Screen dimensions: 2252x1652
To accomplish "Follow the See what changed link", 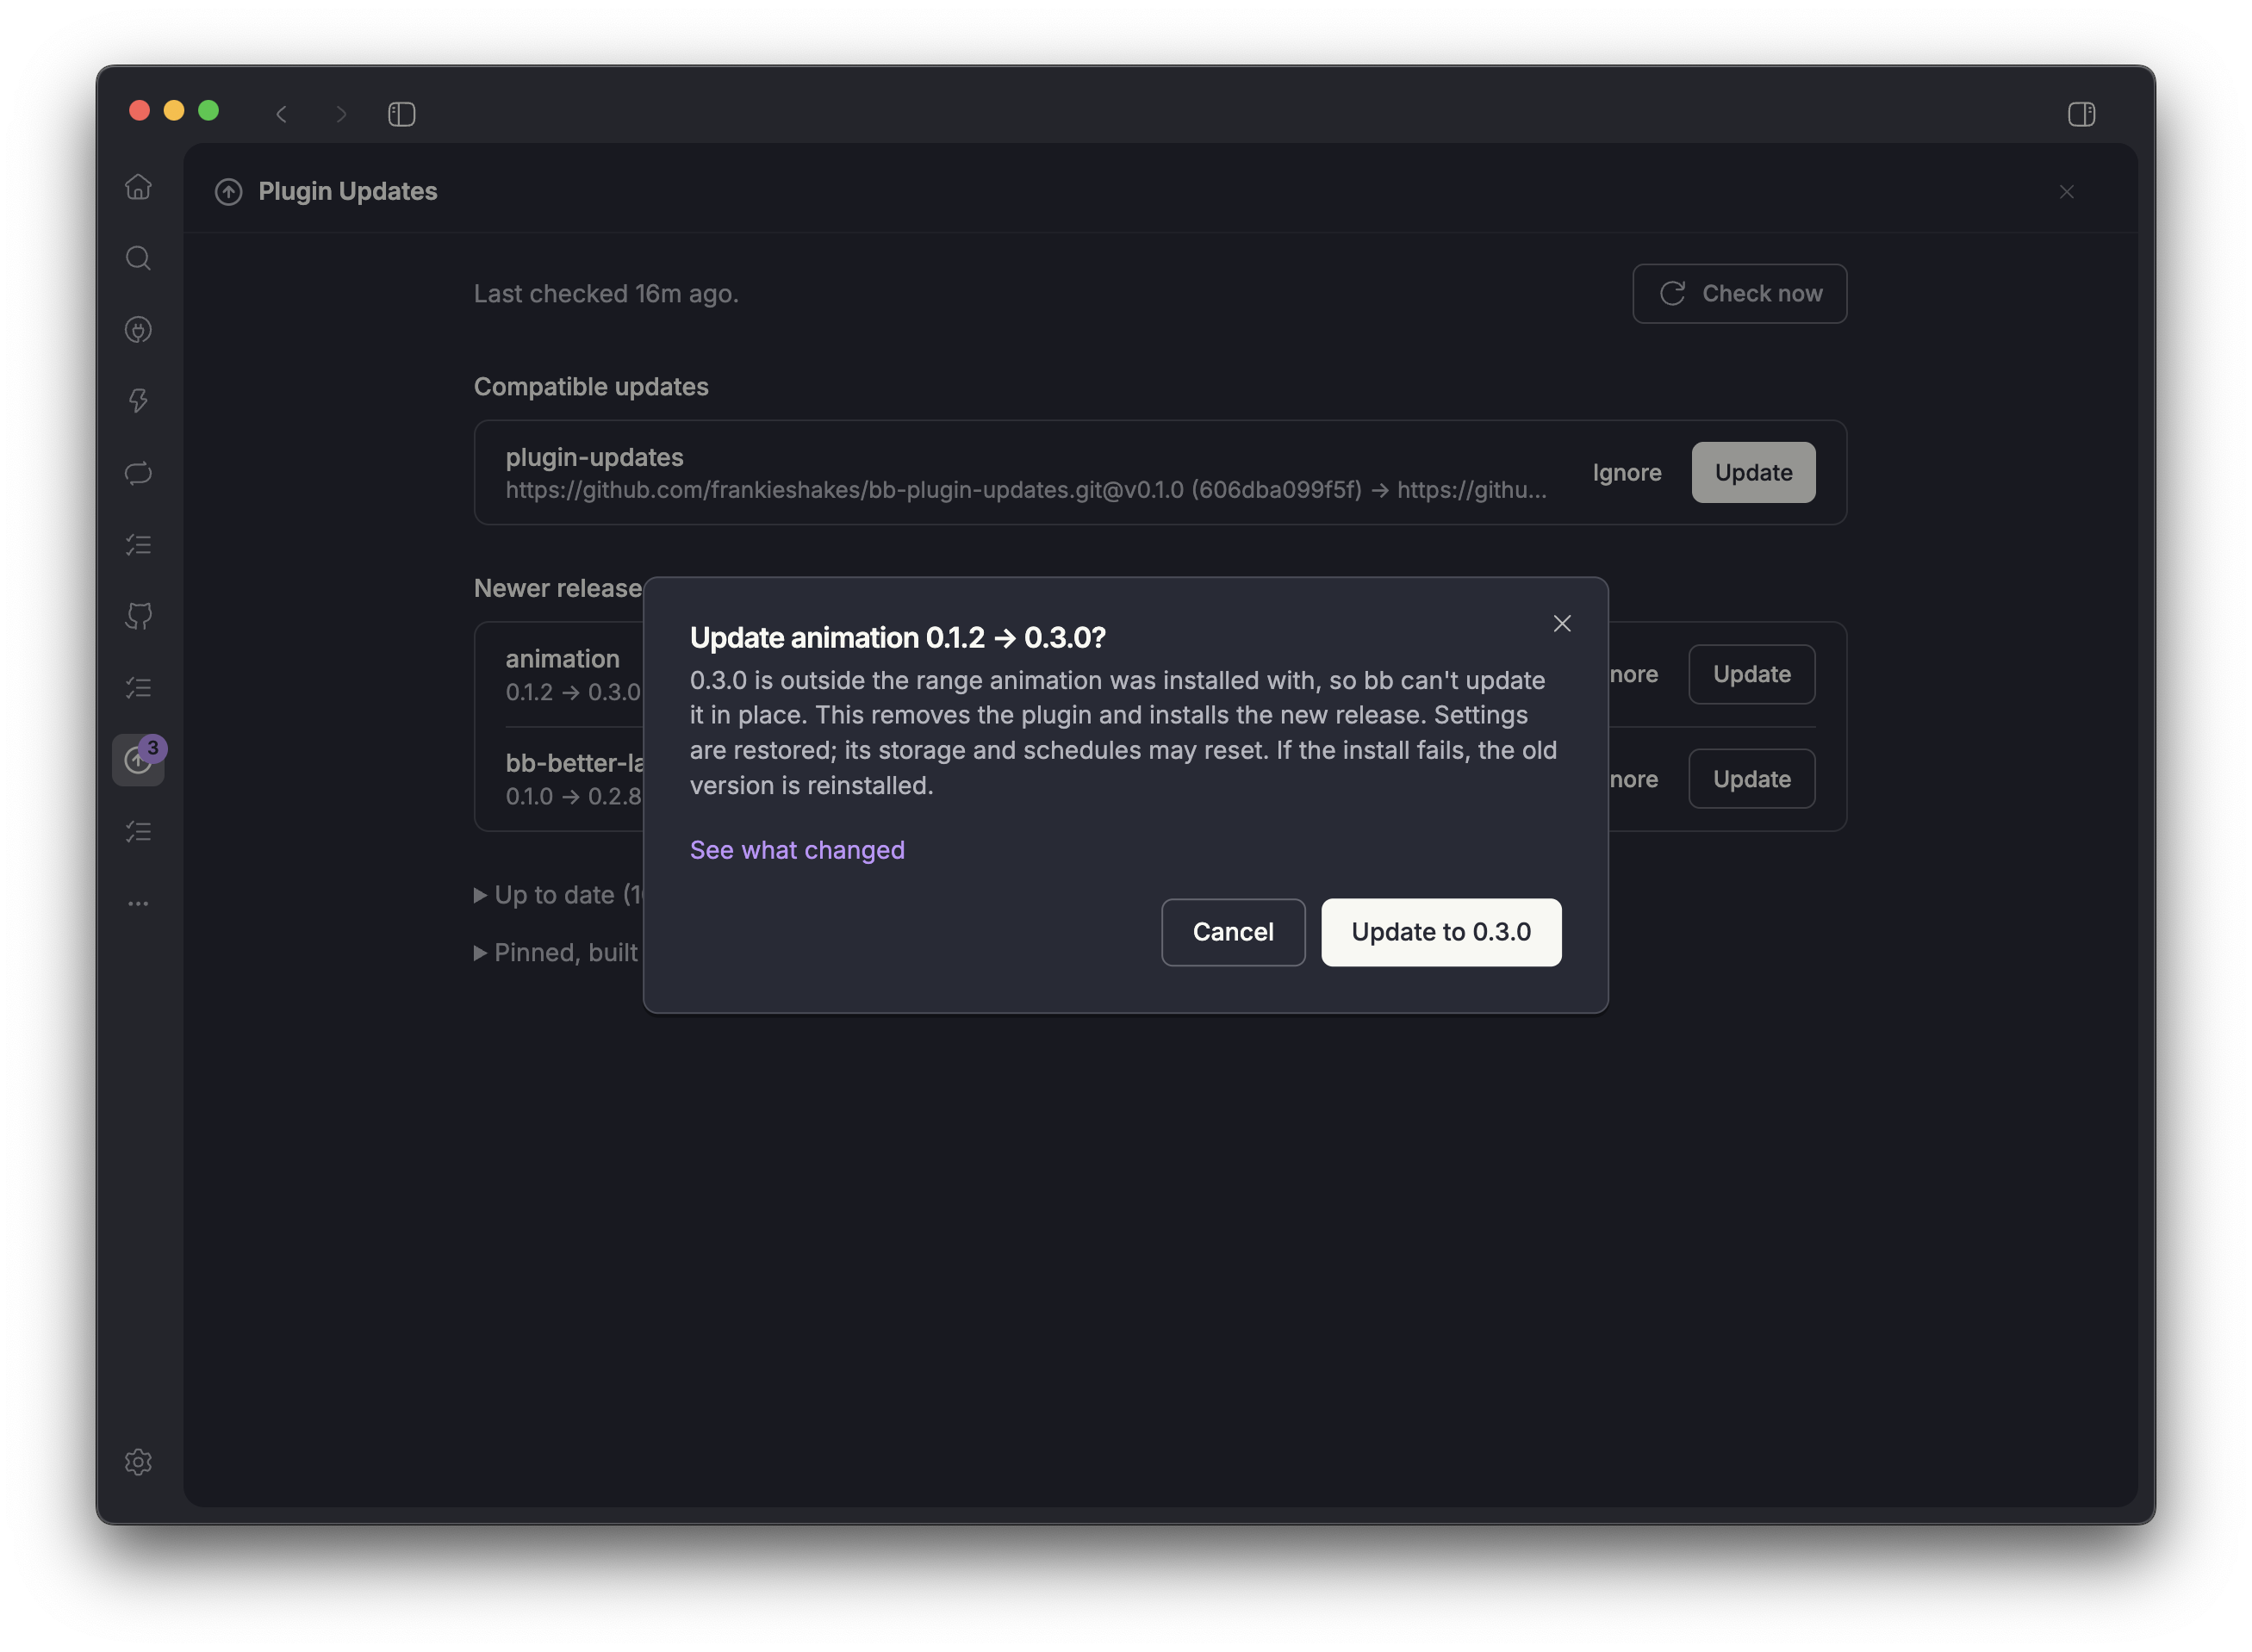I will click(797, 850).
